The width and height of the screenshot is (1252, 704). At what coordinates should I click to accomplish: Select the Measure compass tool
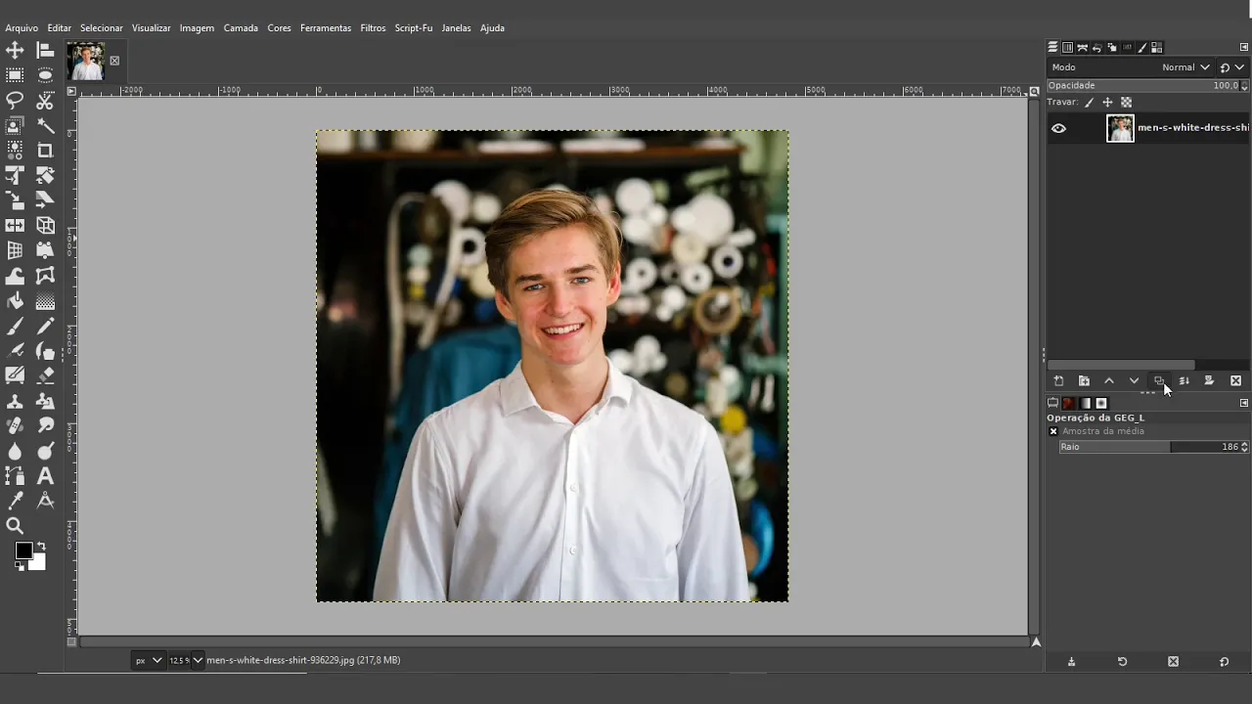[45, 502]
